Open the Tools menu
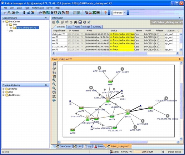This screenshot has height=155, width=185. tap(27, 8)
